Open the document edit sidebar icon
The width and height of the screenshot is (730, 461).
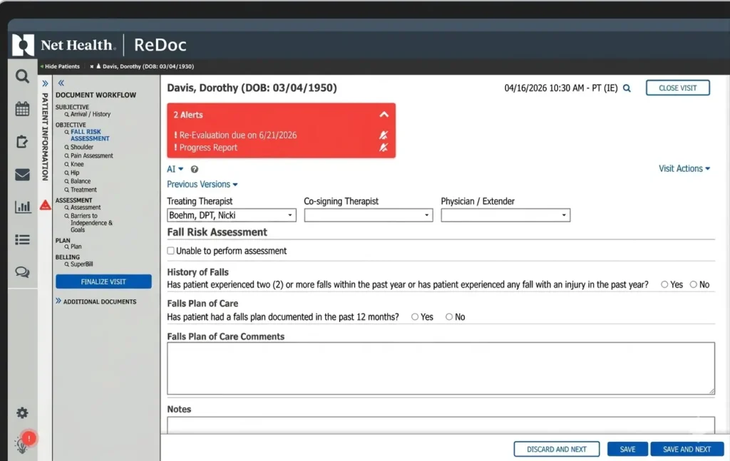[22, 141]
